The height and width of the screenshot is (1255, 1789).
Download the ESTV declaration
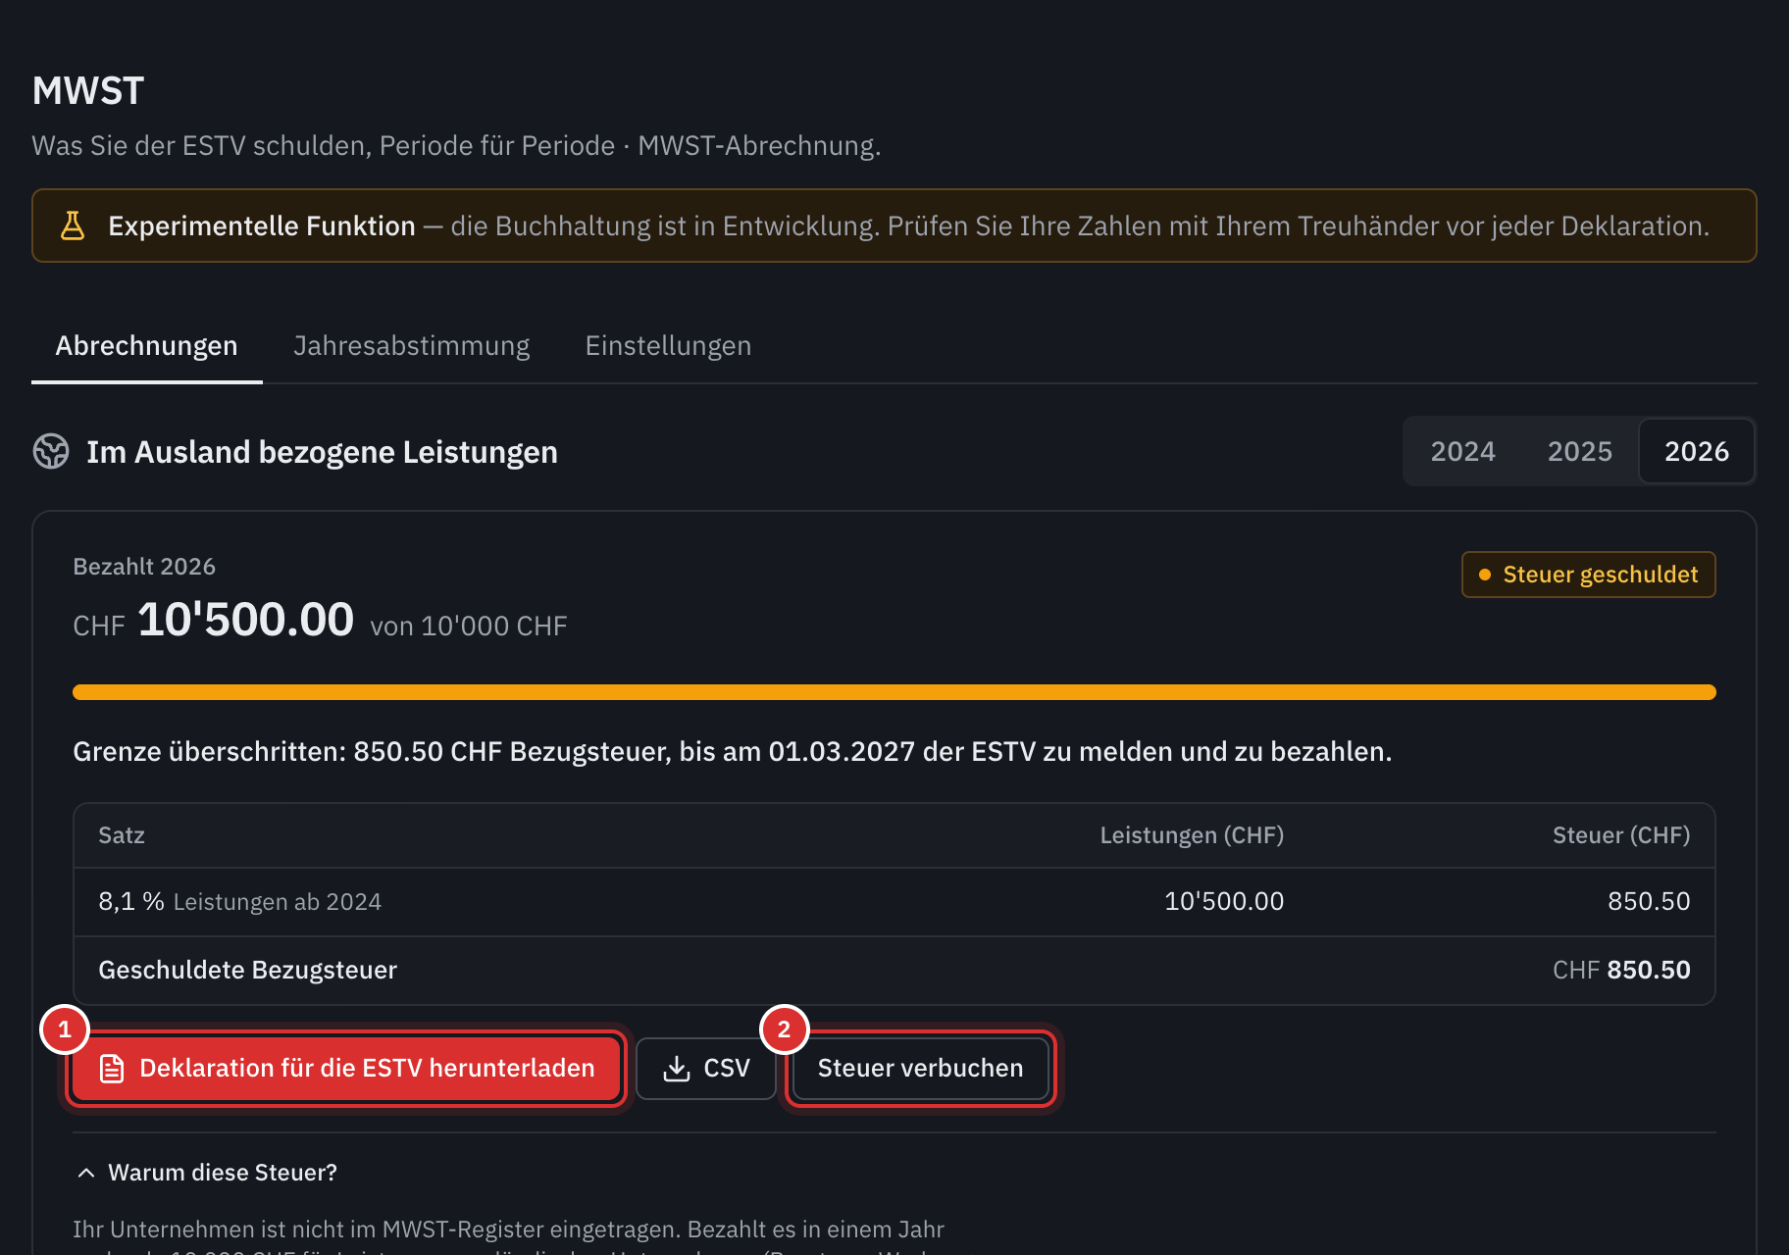347,1068
